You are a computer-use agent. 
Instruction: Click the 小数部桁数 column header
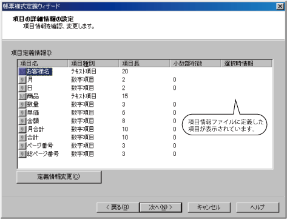[x=195, y=64]
